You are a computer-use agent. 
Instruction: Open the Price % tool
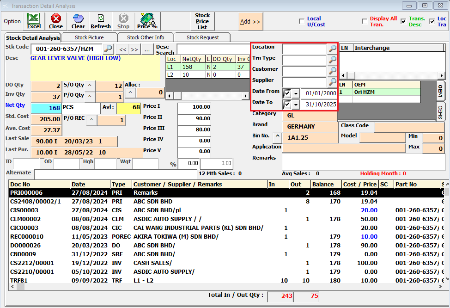pyautogui.click(x=147, y=21)
